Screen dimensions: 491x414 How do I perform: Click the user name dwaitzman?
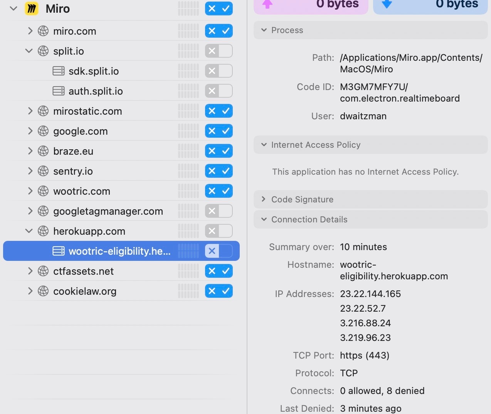(363, 116)
